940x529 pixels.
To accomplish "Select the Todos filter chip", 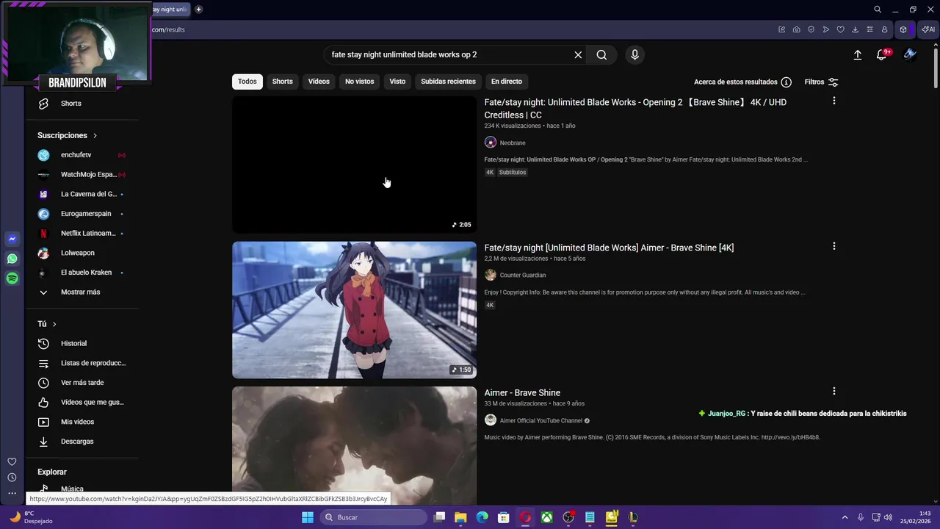I will [247, 82].
